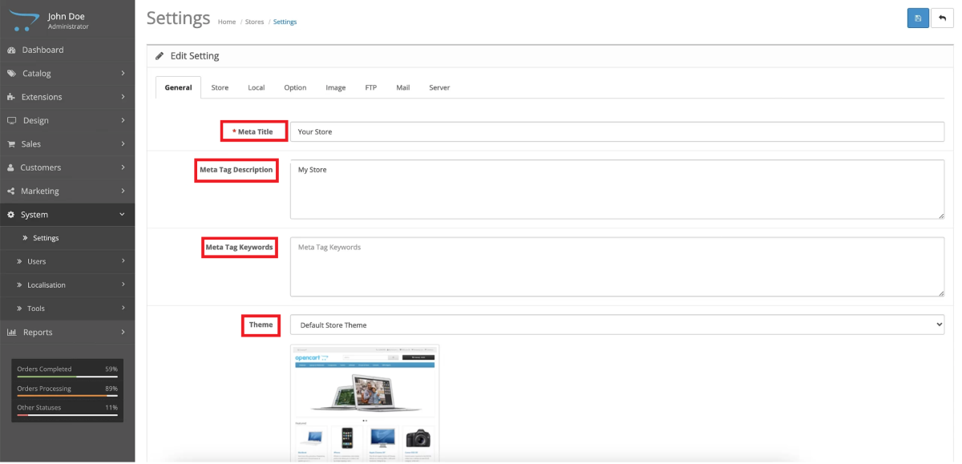Viewport: 962px width, 464px height.
Task: Expand the Catalog menu chevron
Action: pos(123,73)
